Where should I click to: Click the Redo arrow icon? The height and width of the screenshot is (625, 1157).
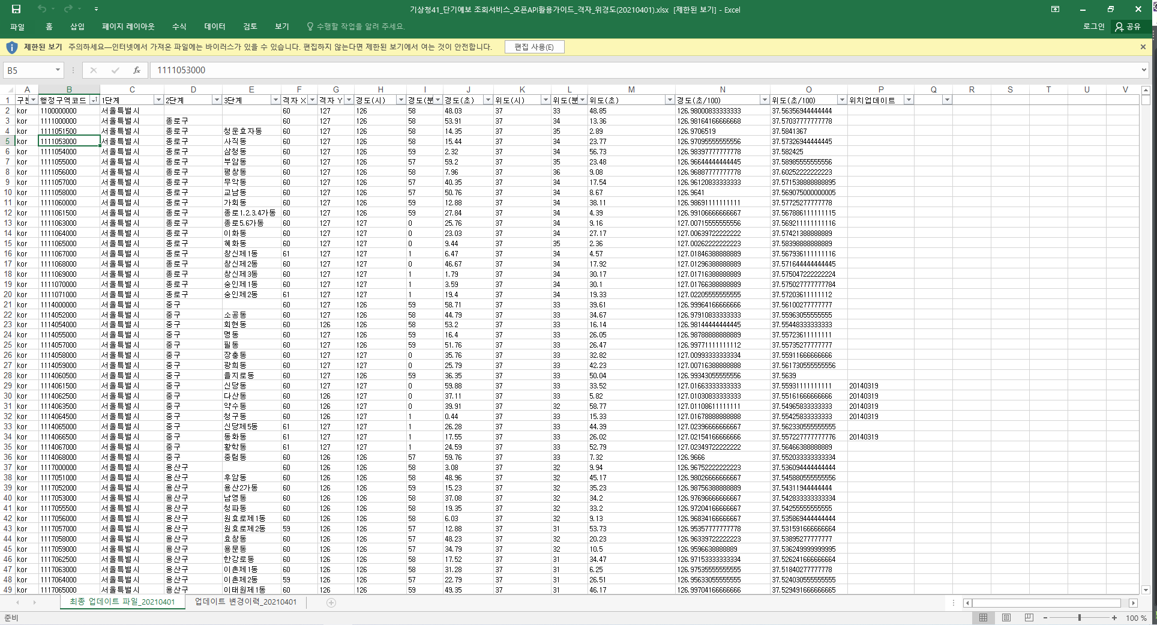click(x=68, y=9)
